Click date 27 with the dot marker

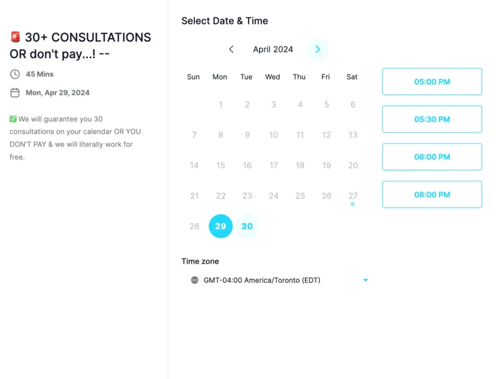click(x=353, y=196)
